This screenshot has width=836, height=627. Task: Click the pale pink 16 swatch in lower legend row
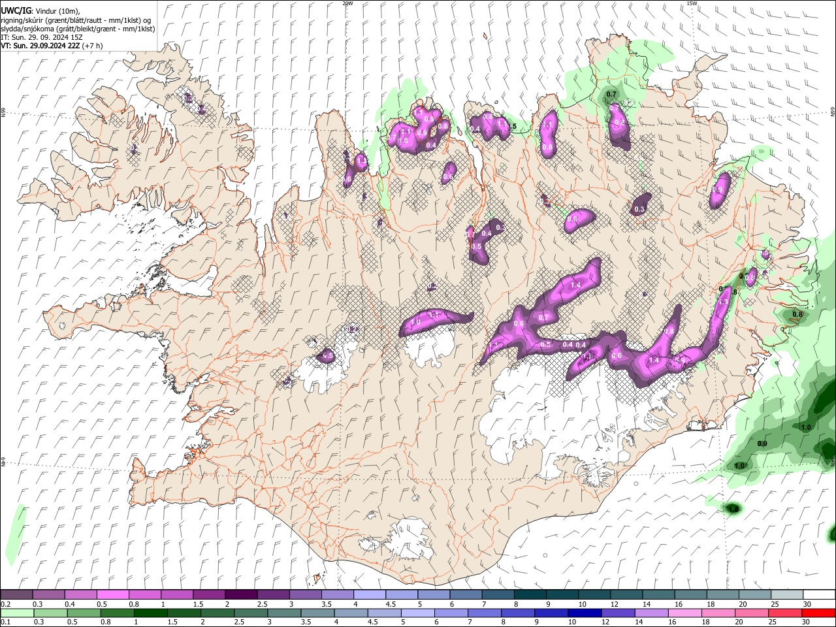click(x=684, y=613)
